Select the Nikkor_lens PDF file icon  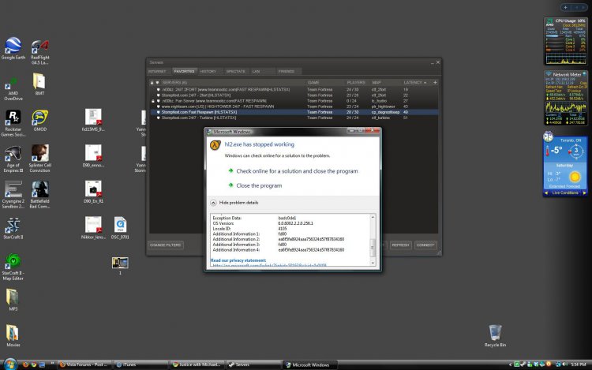(x=93, y=228)
